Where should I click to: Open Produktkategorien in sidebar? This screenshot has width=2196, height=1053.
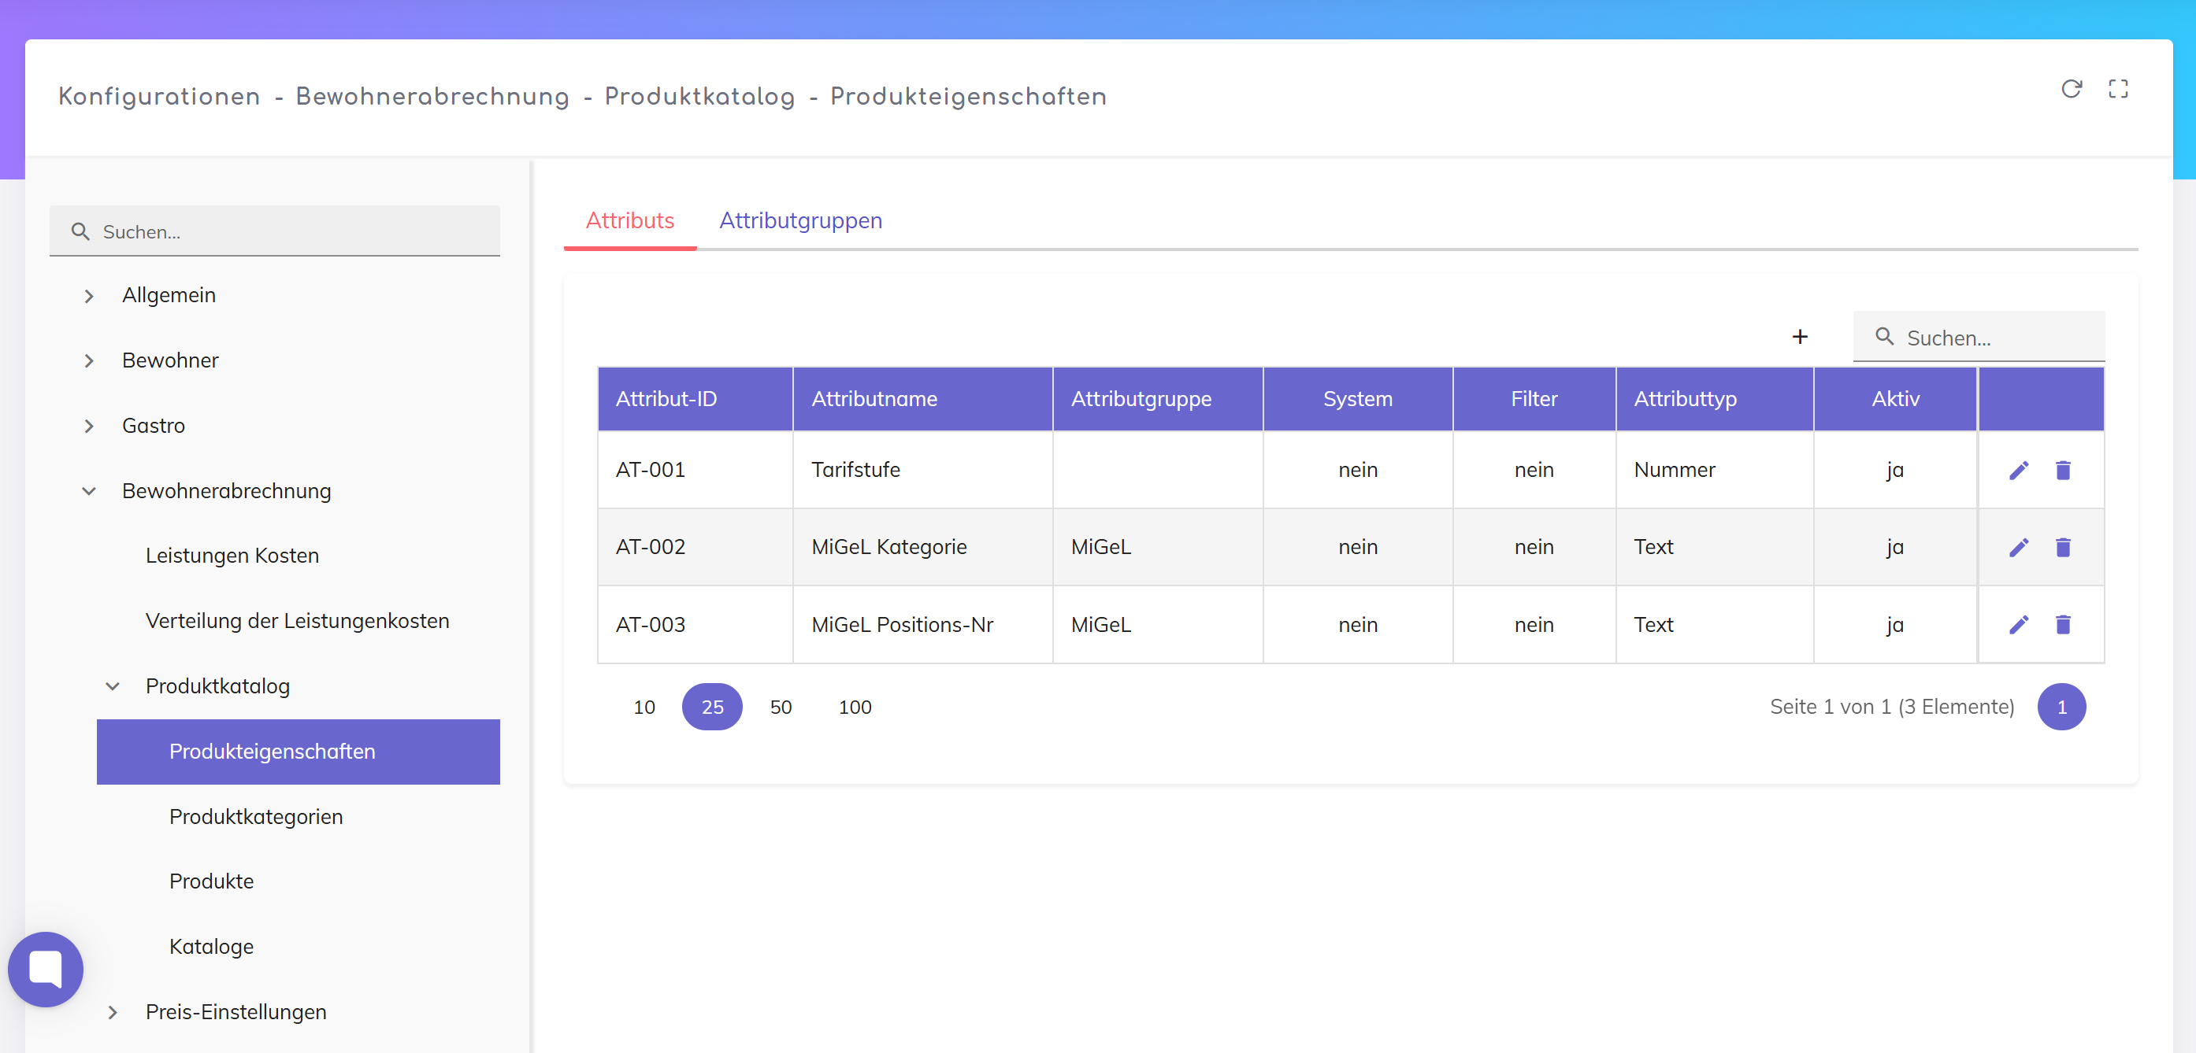coord(256,816)
